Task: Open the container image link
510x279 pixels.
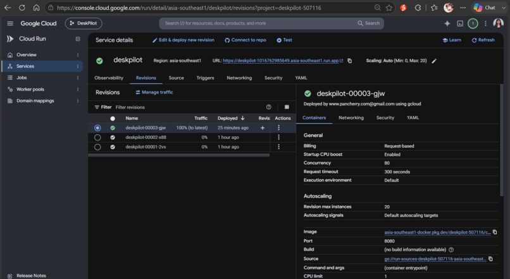Action: coord(437,232)
